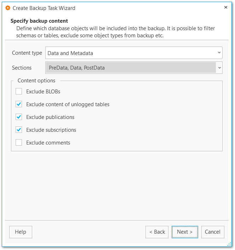Open the Sections dropdown arrow
Screen dimensions: 235x250
tap(219, 68)
